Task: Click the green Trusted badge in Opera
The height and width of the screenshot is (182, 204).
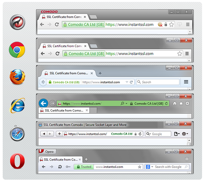Action: (x=84, y=167)
